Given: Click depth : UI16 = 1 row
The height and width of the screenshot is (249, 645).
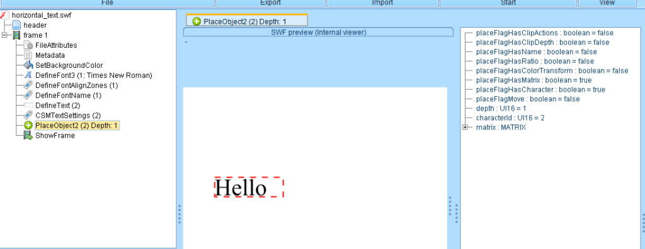Looking at the screenshot, I should (x=501, y=109).
